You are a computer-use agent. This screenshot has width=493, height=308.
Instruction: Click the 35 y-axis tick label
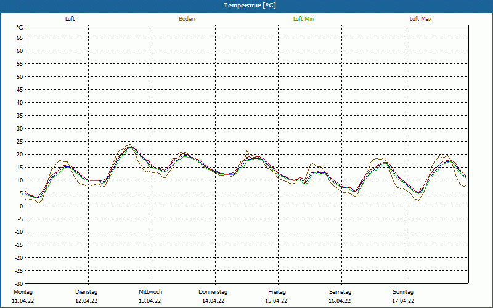tap(20, 116)
